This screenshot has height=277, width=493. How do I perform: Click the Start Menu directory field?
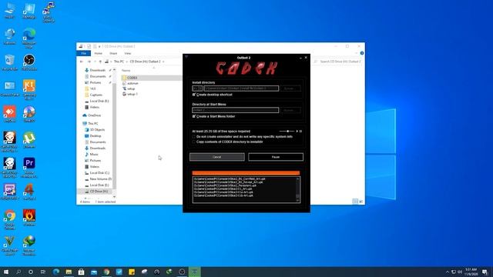tap(236, 110)
